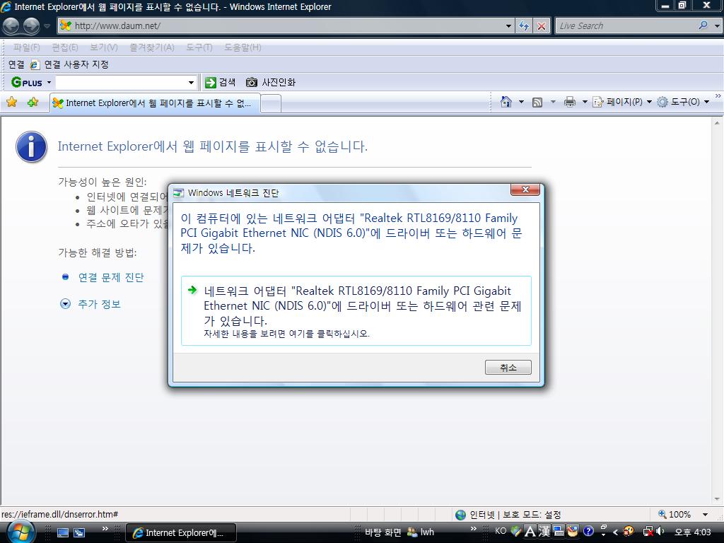
Task: Close the Windows 네트워크 진단 dialog
Action: (525, 189)
